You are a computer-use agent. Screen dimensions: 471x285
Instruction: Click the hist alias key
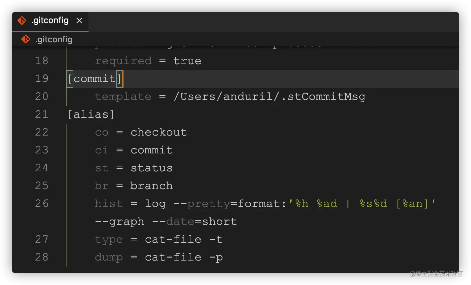tap(108, 204)
